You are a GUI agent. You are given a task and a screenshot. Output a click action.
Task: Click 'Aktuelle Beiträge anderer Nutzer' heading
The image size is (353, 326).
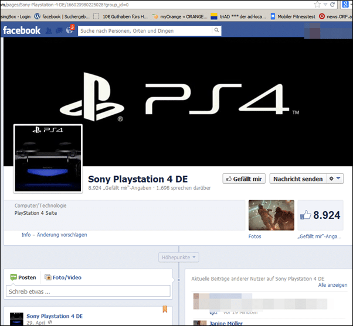[x=258, y=279]
